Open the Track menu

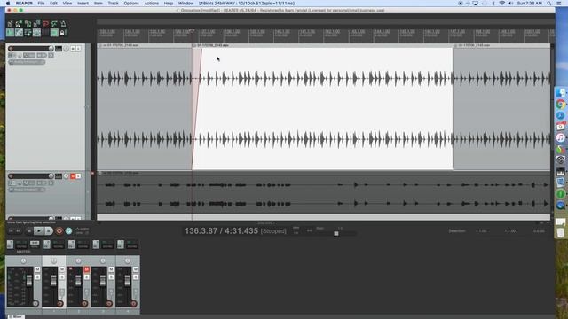(x=113, y=3)
